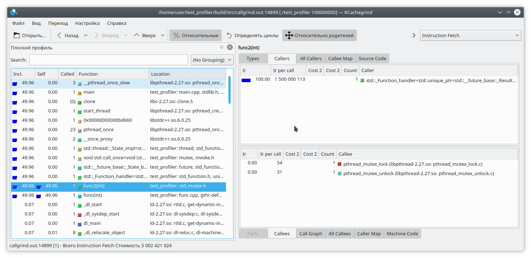Sort flat profile by Location column
531x258 pixels.
[187, 74]
